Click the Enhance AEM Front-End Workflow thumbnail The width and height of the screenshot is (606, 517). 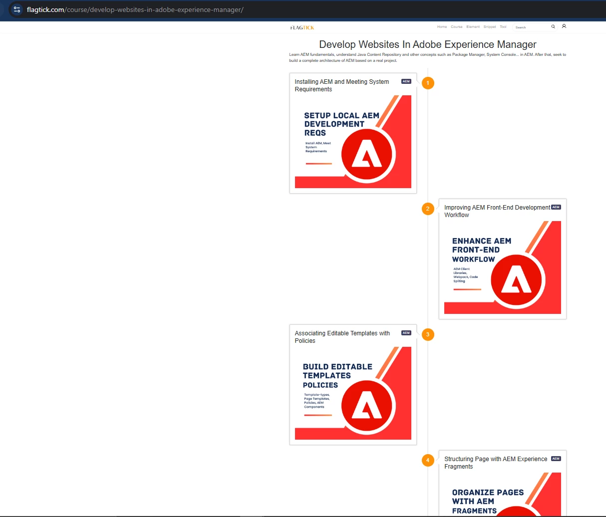coord(503,267)
